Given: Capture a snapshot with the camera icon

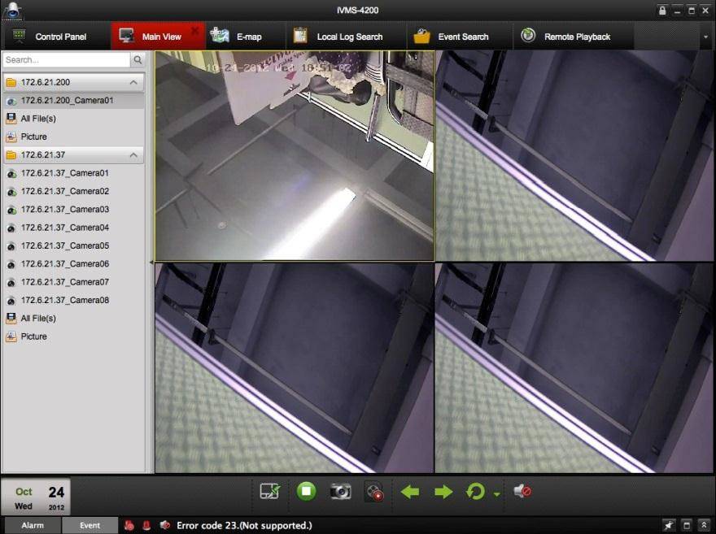Looking at the screenshot, I should click(x=340, y=491).
